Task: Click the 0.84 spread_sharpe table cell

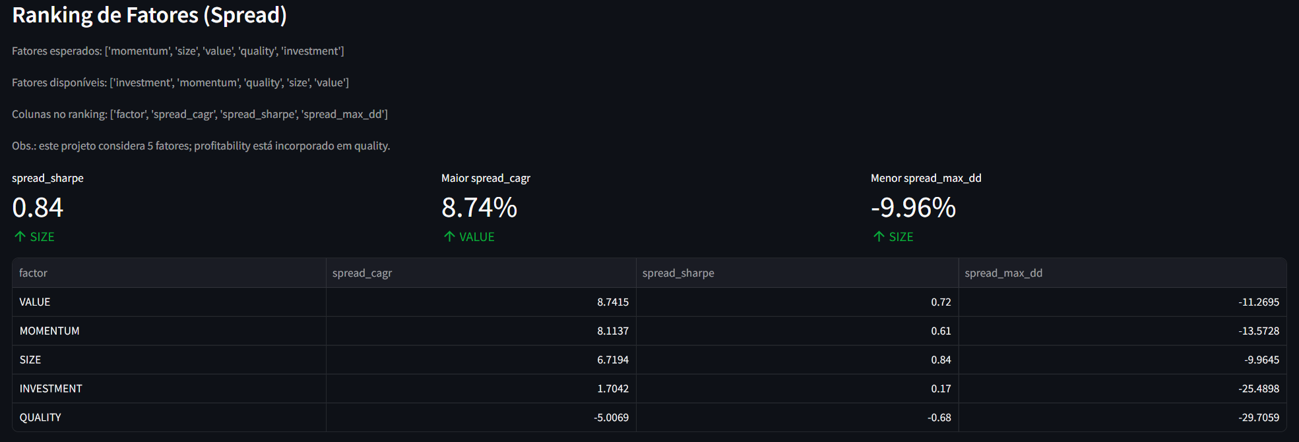Action: [x=797, y=360]
